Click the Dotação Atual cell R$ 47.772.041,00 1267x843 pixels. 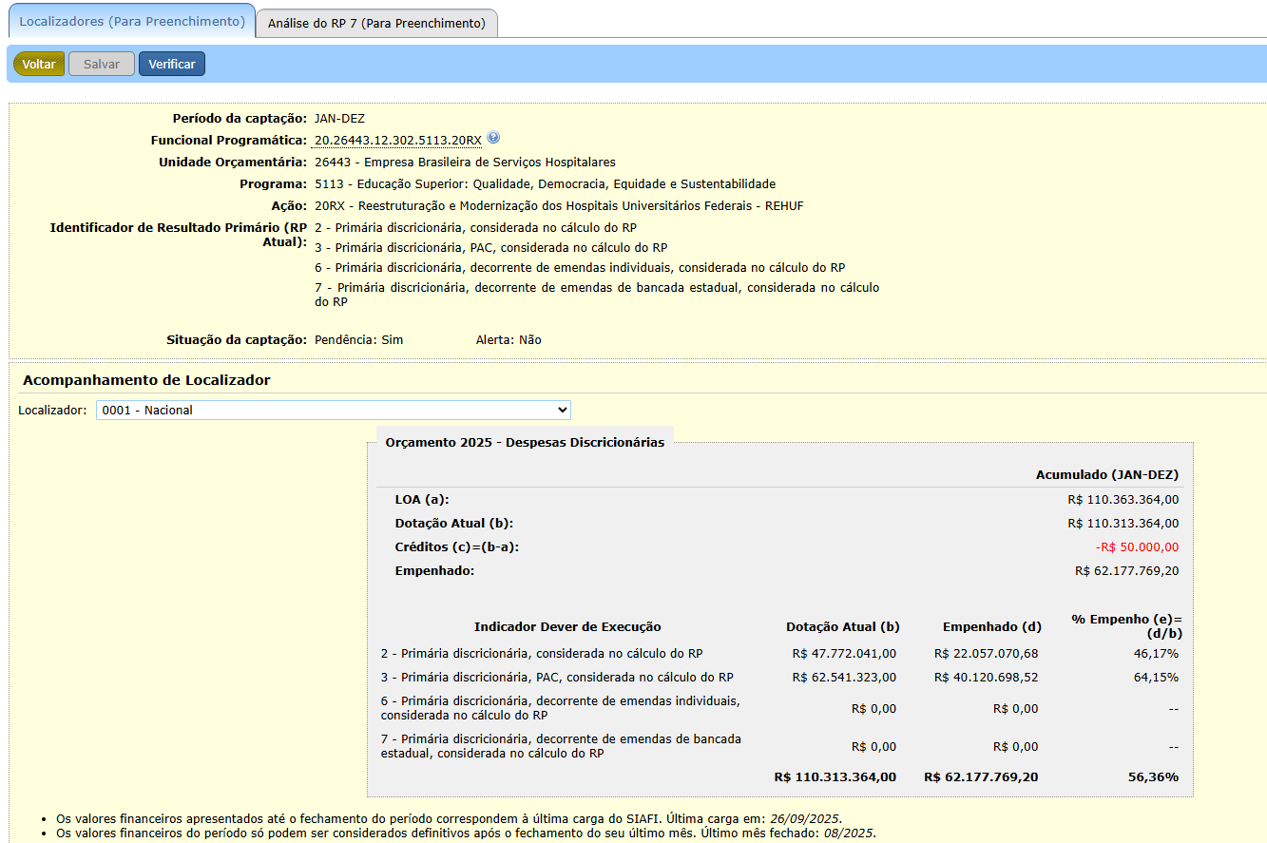point(843,653)
